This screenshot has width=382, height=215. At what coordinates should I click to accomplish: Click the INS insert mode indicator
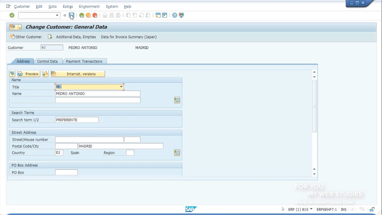(344, 209)
